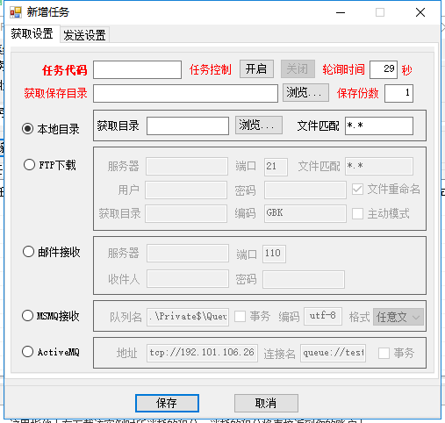This screenshot has width=445, height=423.
Task: Click the 保存份数 number field
Action: pos(398,93)
